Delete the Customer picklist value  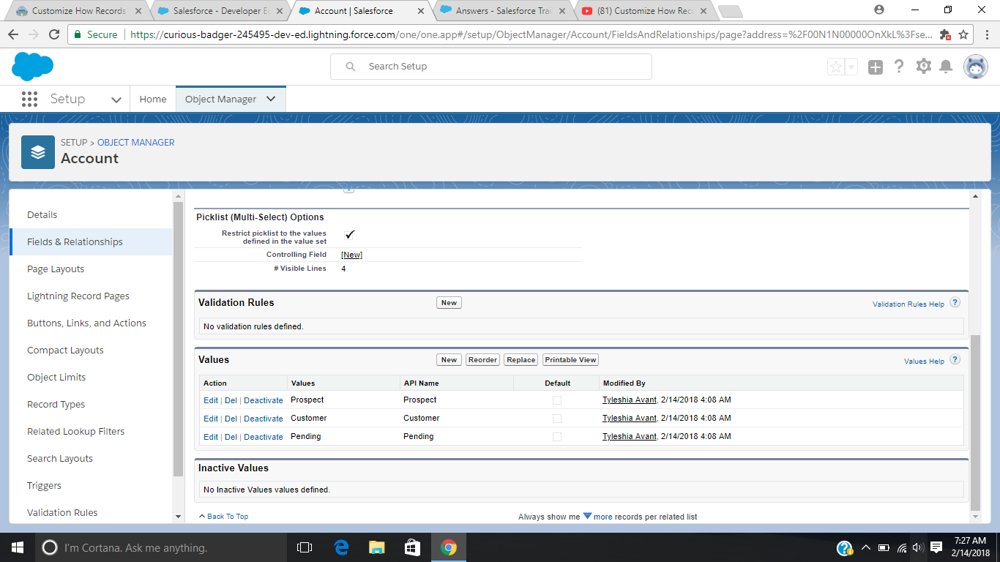[x=231, y=419]
